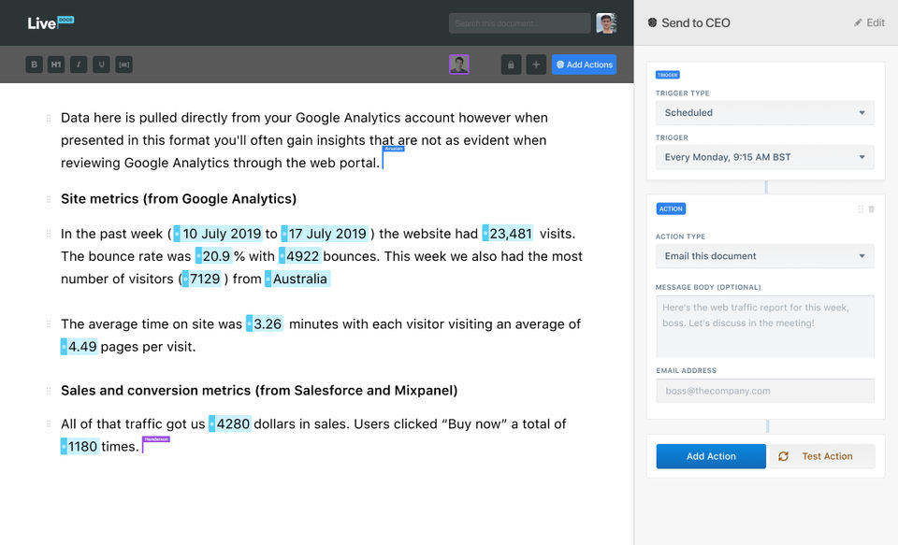Click the Test Action button
The width and height of the screenshot is (898, 545).
821,456
